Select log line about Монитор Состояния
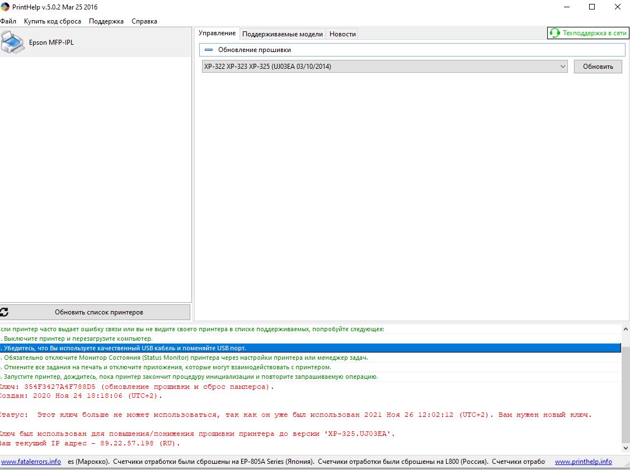 click(310, 358)
